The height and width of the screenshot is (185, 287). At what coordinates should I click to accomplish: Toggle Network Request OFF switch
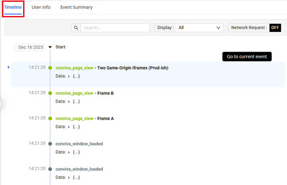tap(275, 28)
